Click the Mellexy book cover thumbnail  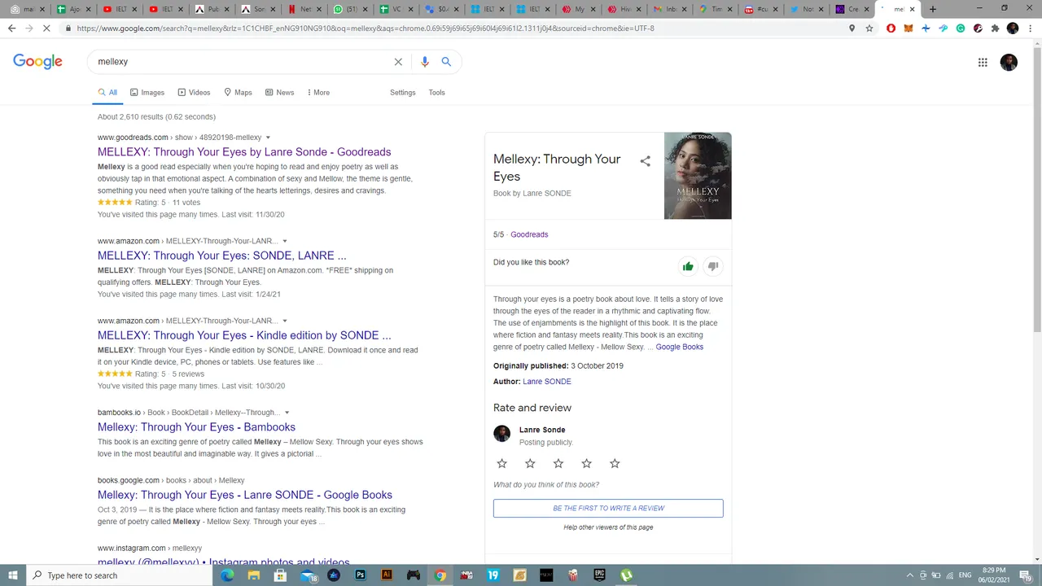(698, 176)
